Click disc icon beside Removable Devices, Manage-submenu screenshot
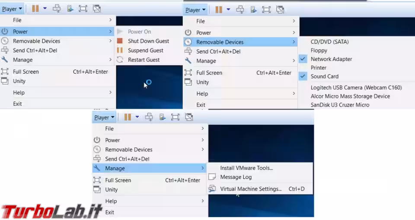The image size is (415, 220). pyautogui.click(x=97, y=150)
